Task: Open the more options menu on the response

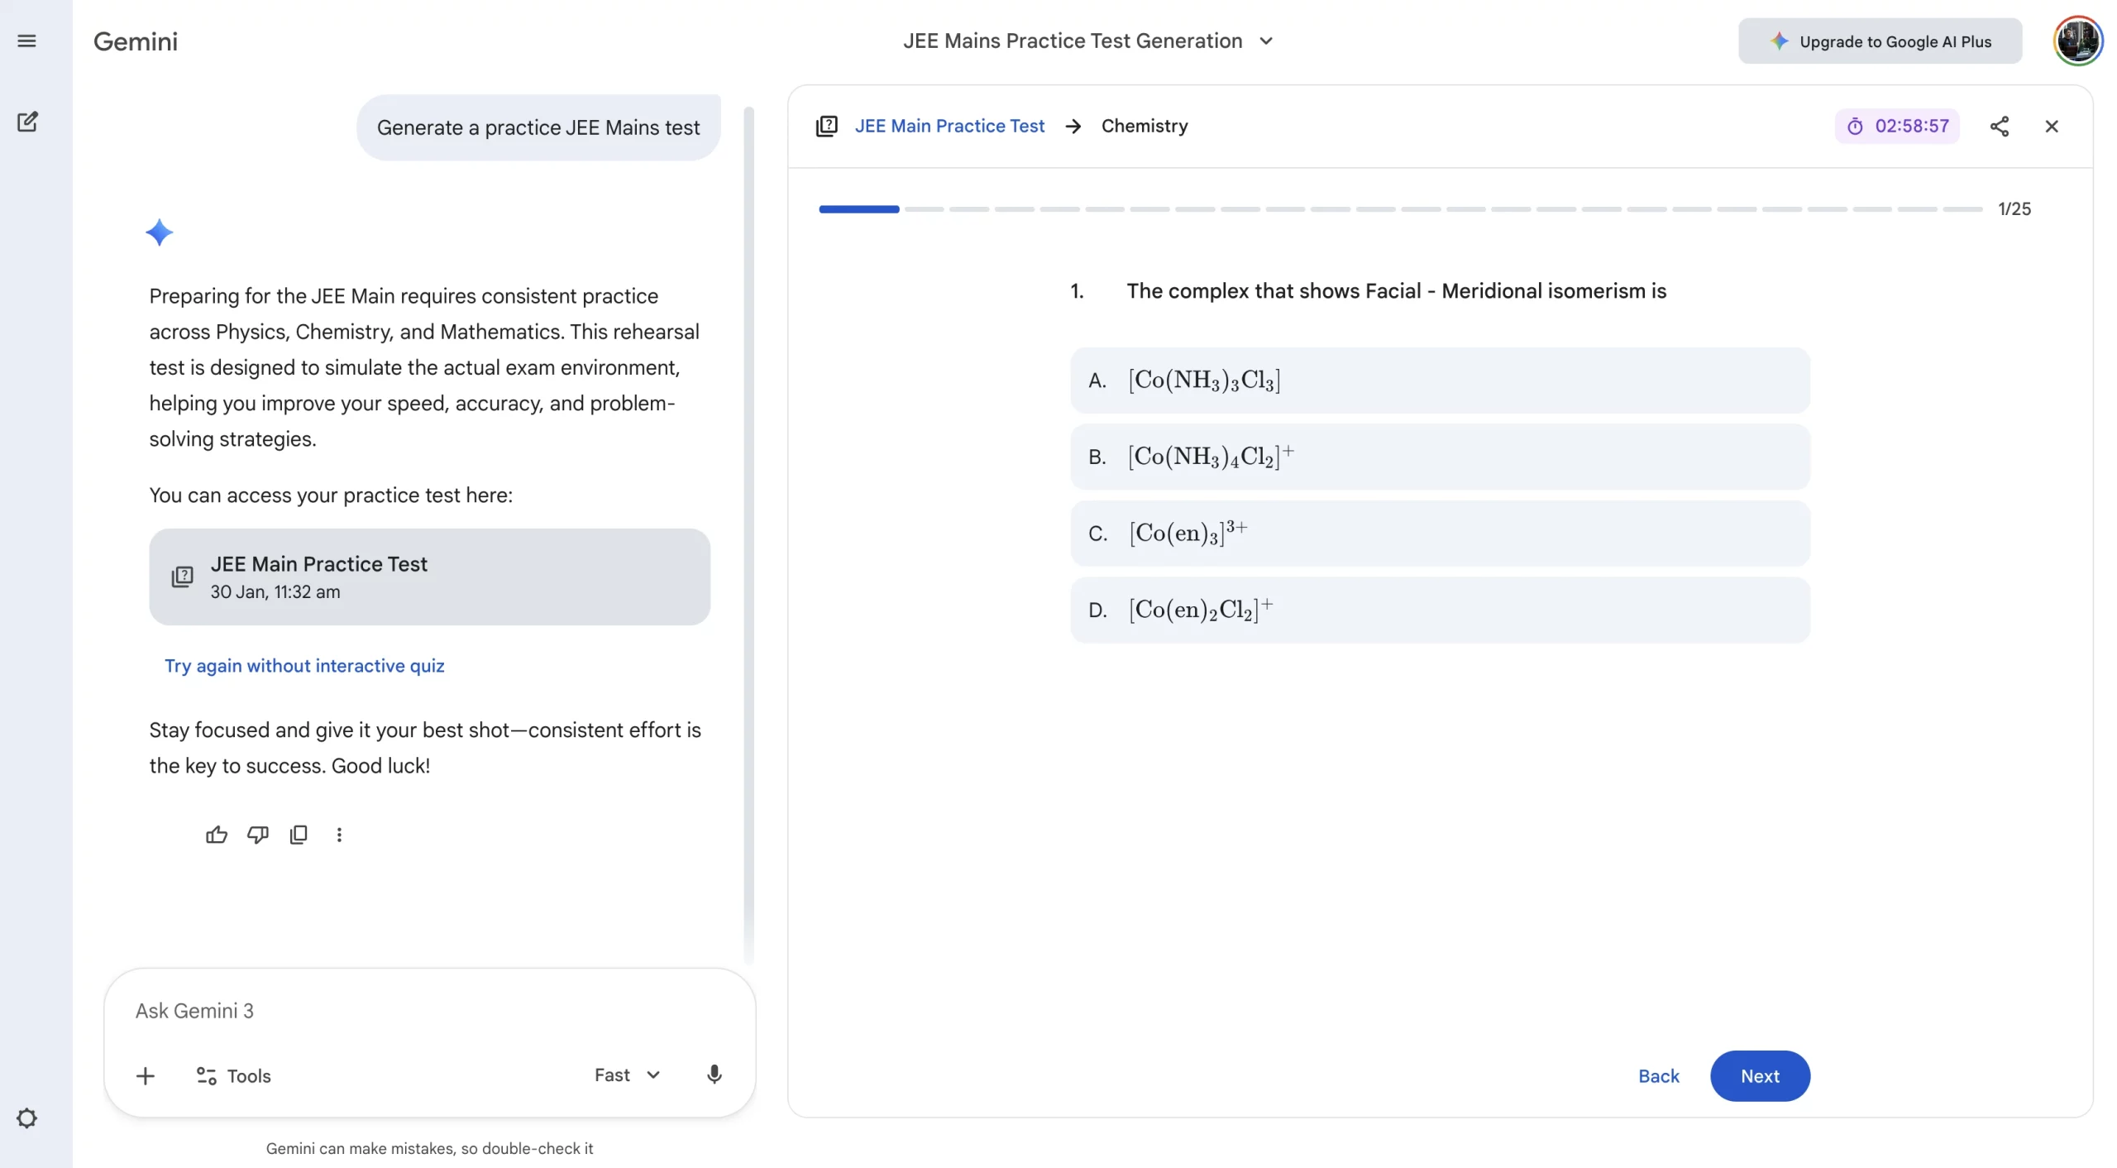Action: [x=339, y=835]
